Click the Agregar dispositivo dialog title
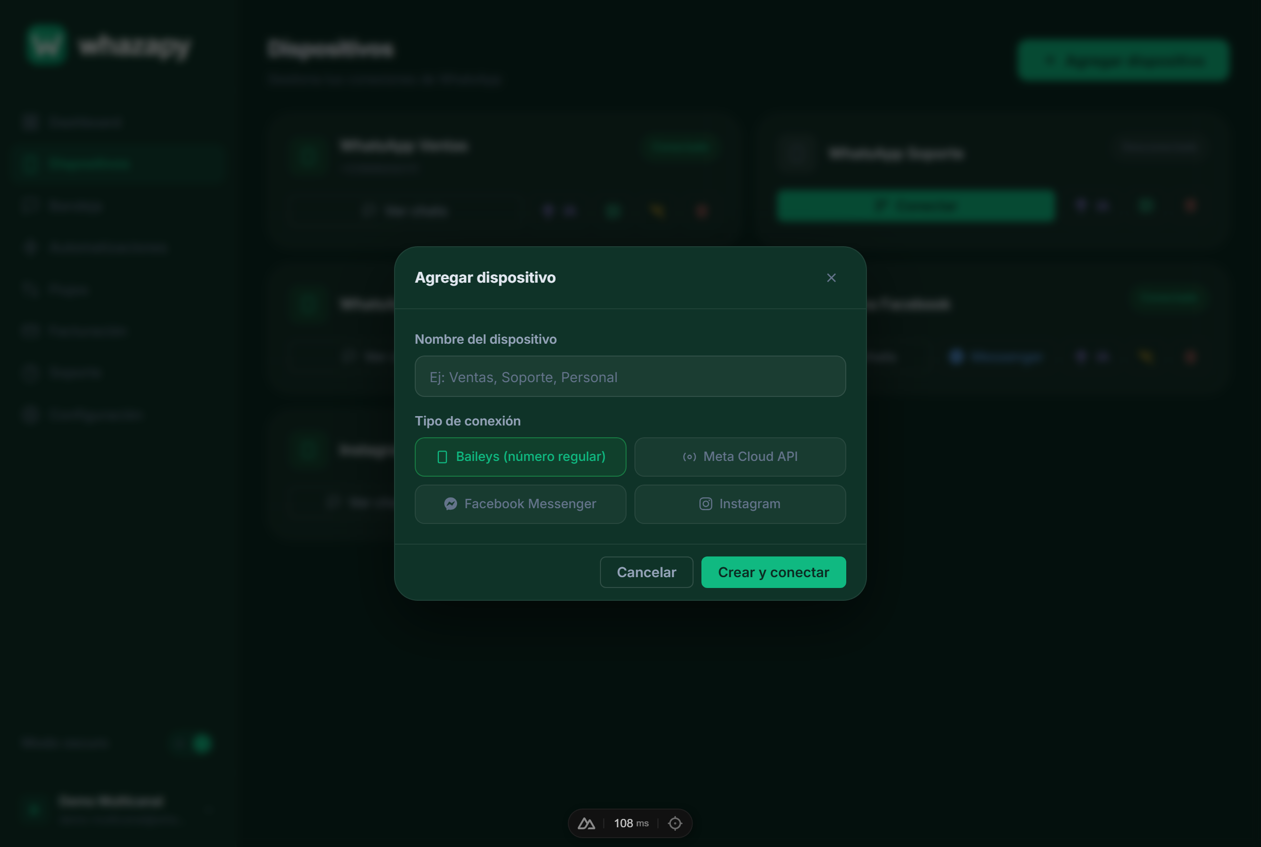The width and height of the screenshot is (1261, 847). [485, 278]
